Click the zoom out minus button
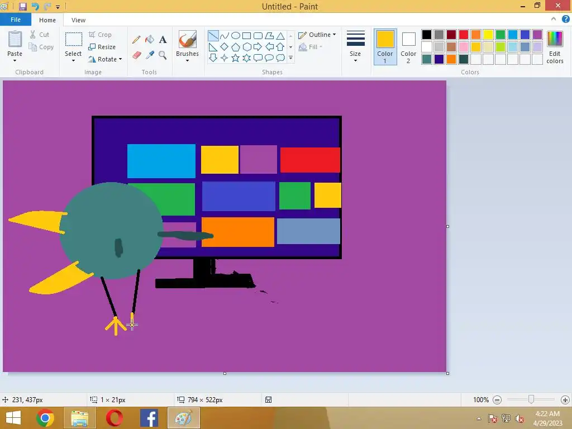The width and height of the screenshot is (572, 429). pos(497,400)
